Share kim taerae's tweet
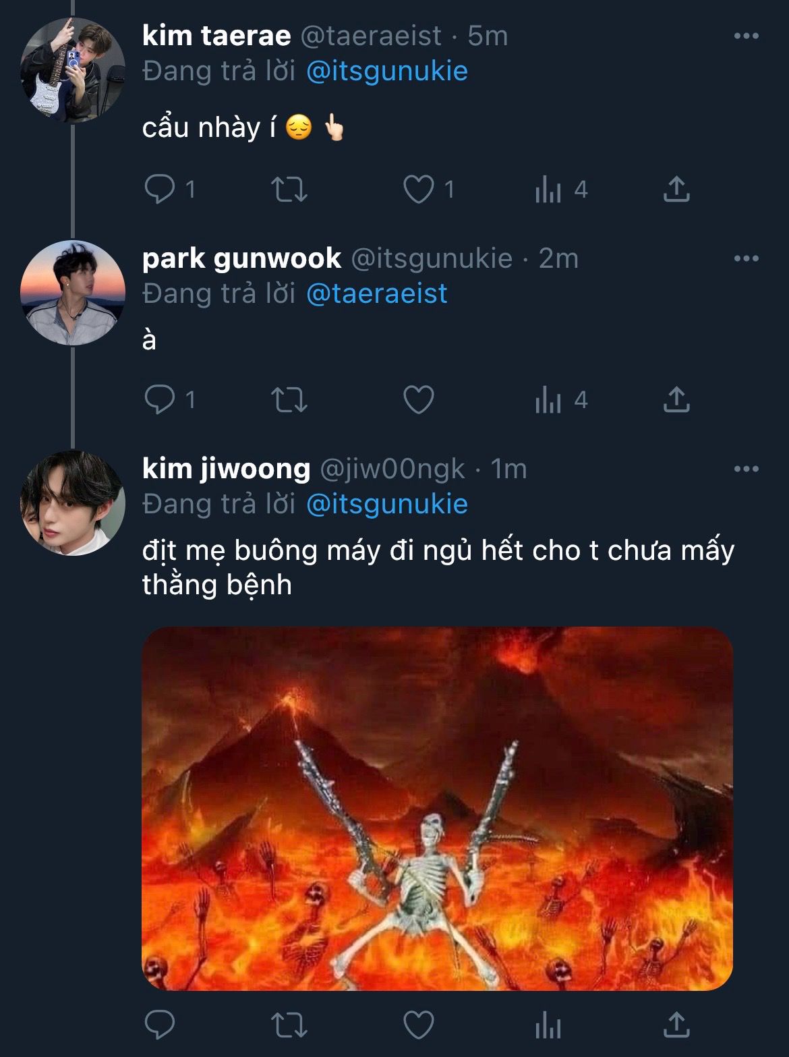The width and height of the screenshot is (789, 1057). click(676, 190)
